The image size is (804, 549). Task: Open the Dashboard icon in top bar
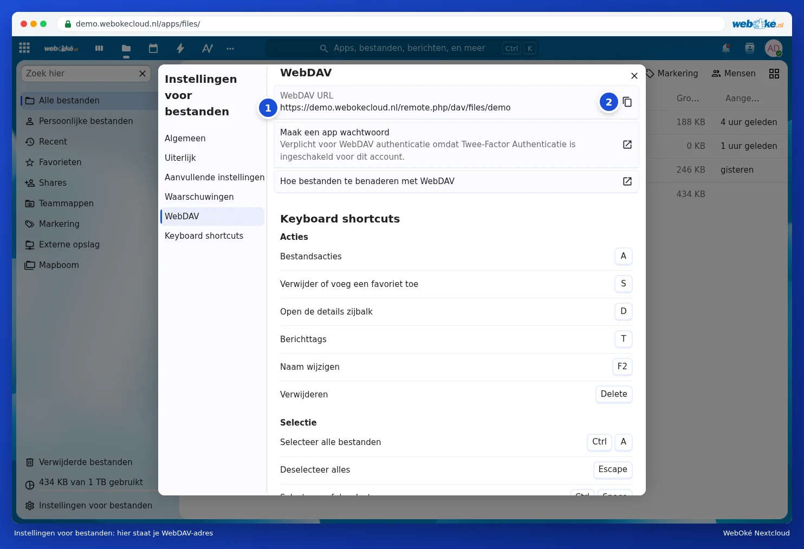[99, 48]
